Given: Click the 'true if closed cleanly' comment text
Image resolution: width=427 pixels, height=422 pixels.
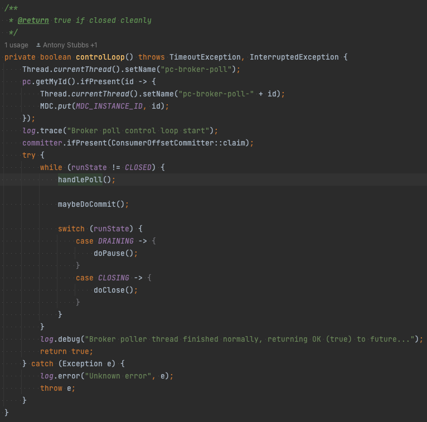Looking at the screenshot, I should (103, 21).
